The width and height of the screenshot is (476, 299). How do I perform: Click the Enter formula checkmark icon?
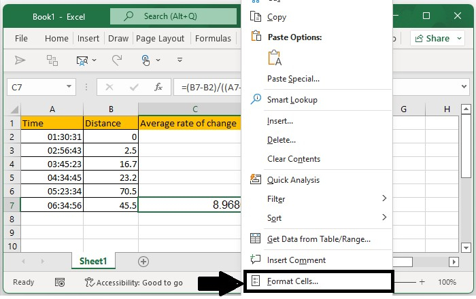(134, 88)
